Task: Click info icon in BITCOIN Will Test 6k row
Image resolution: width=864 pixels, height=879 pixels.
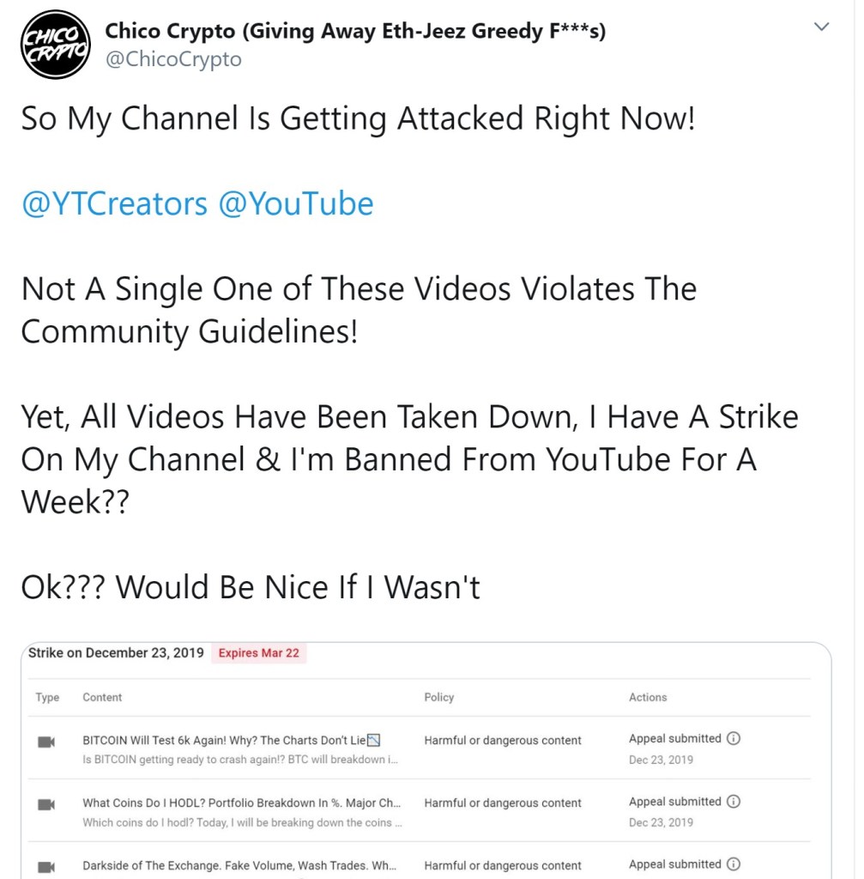Action: coord(734,739)
